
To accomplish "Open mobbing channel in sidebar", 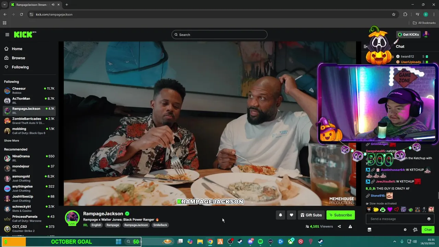I will coord(29,131).
